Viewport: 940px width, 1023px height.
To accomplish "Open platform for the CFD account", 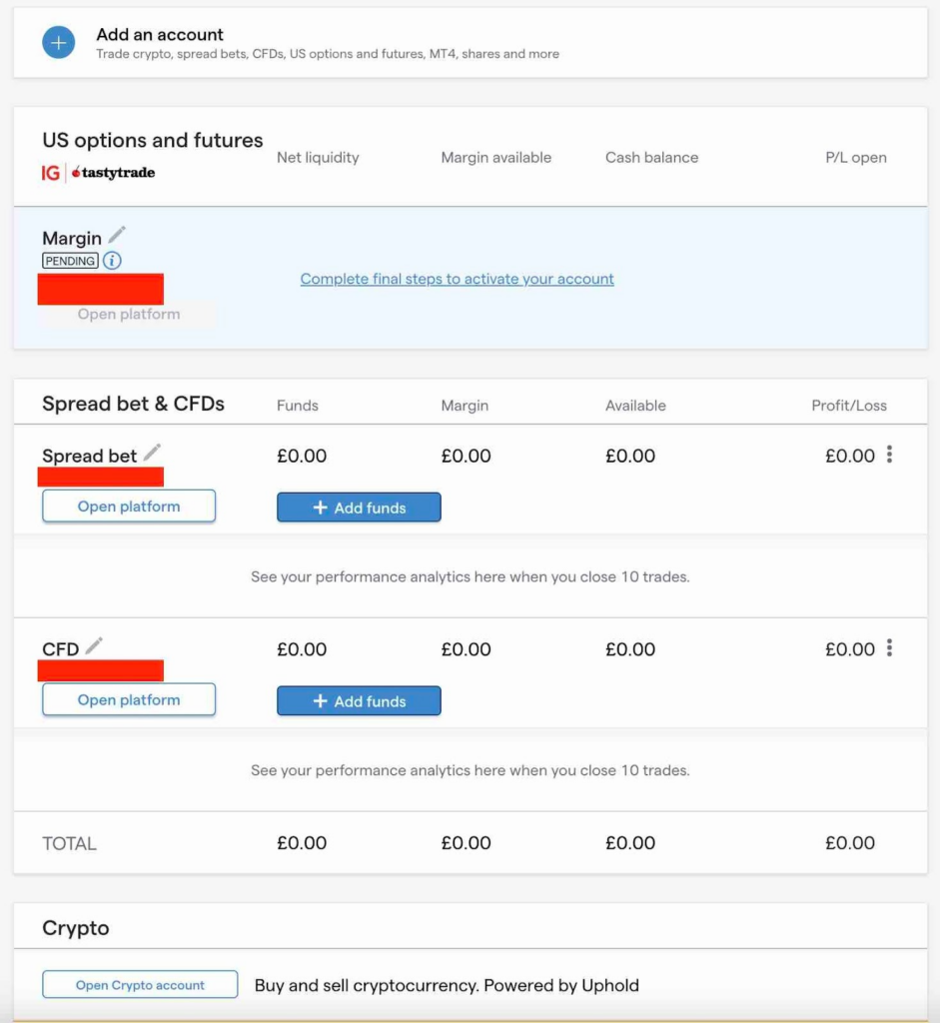I will [129, 700].
